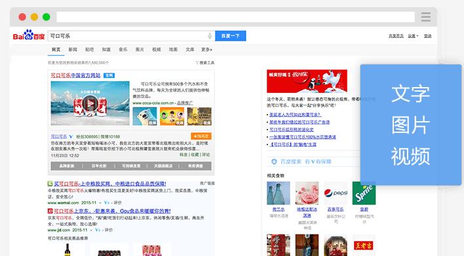The width and height of the screenshot is (464, 256).
Task: Click the blue 官网 badge
Action: click(109, 75)
